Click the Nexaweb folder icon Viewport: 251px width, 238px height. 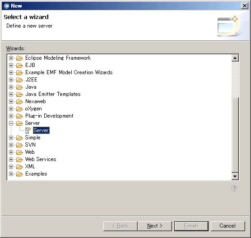pos(19,102)
